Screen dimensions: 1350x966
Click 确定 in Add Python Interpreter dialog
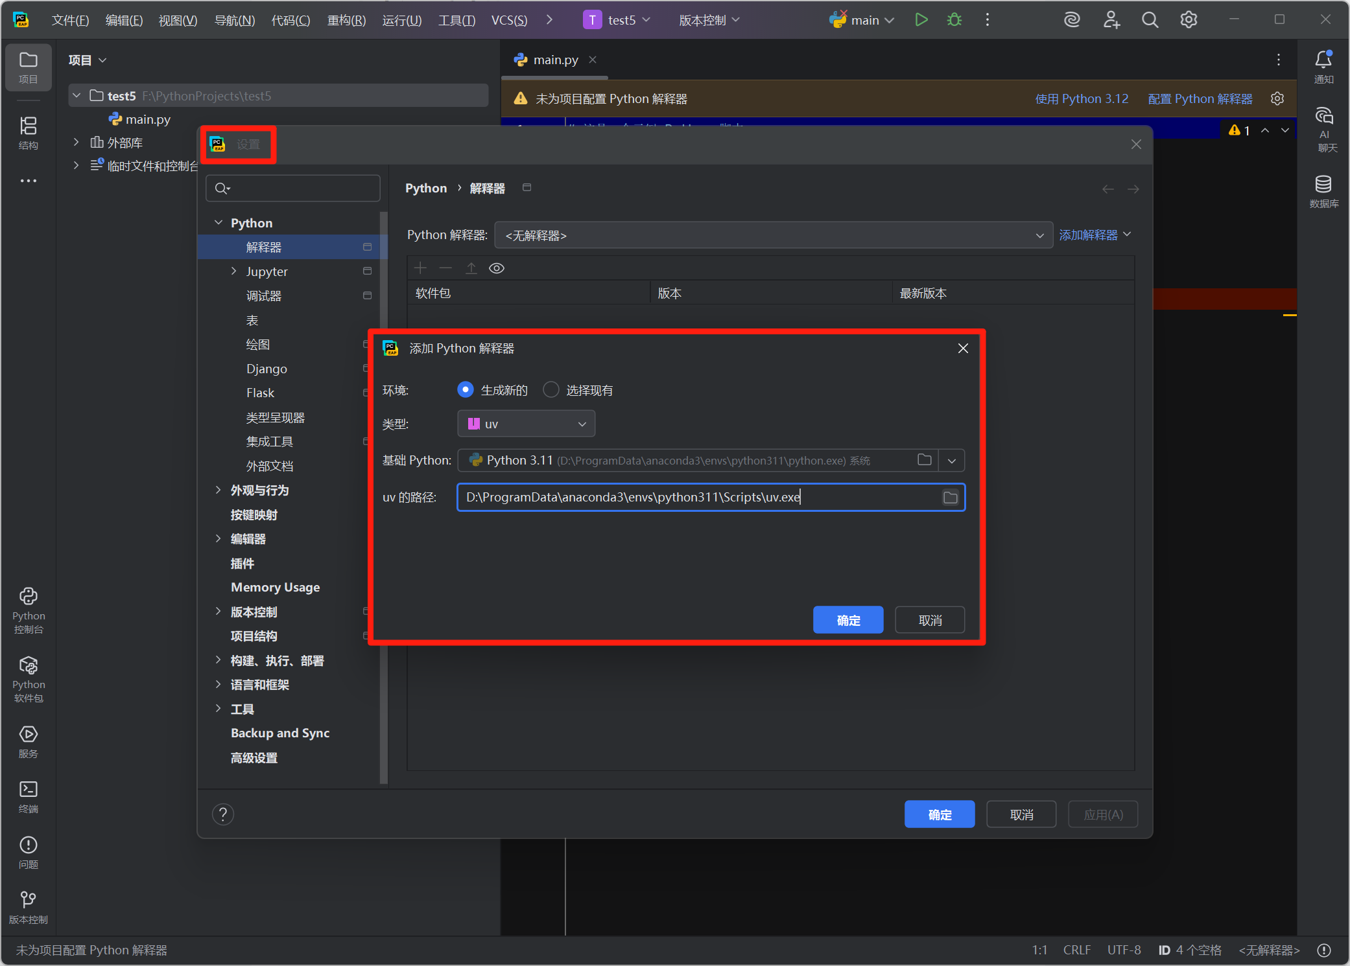click(847, 620)
